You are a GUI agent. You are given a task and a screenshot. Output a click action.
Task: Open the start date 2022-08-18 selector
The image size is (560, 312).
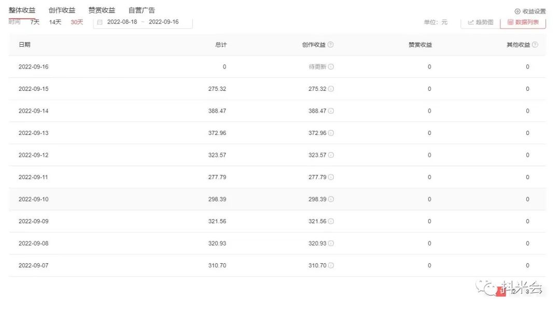pos(123,22)
